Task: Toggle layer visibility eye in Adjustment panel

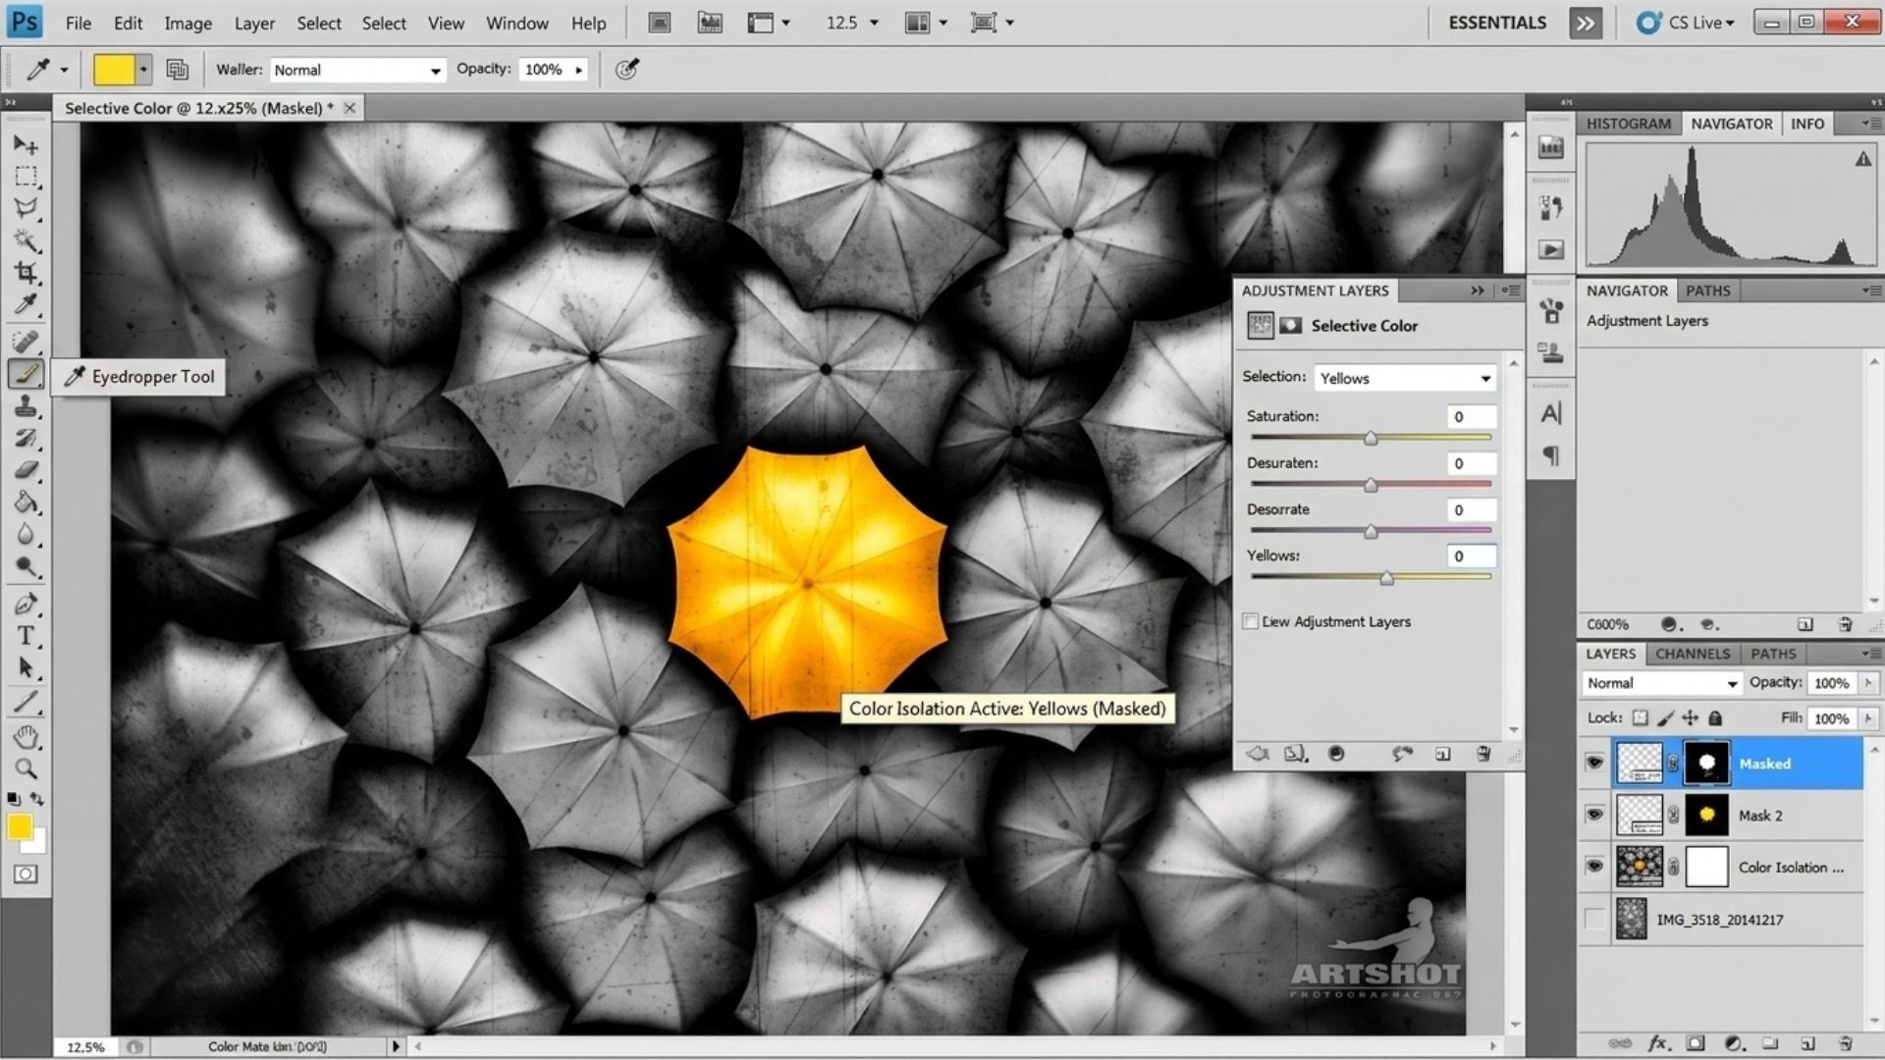Action: click(x=1336, y=754)
